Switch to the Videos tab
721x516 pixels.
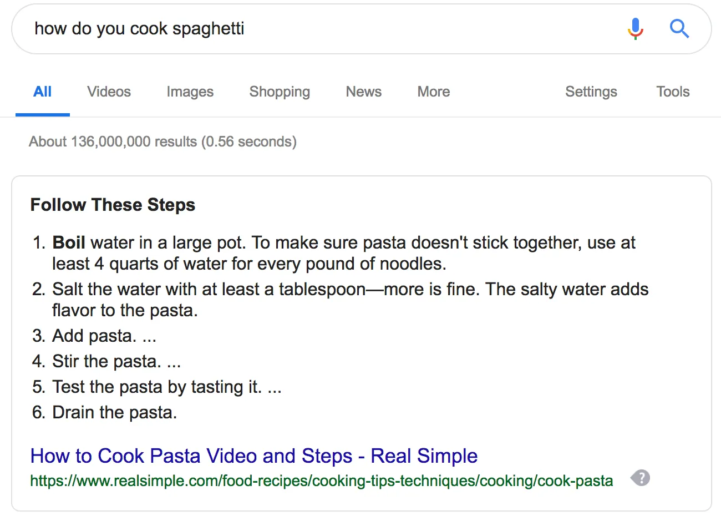click(x=109, y=92)
